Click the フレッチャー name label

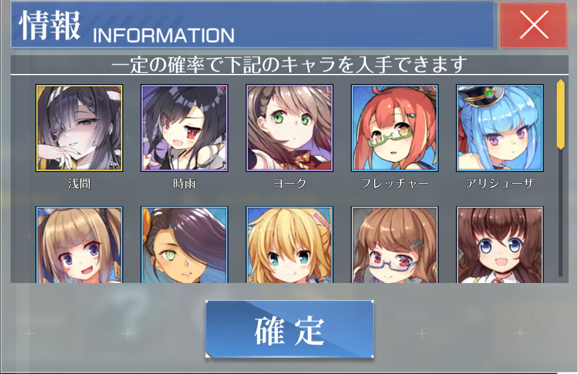[394, 183]
